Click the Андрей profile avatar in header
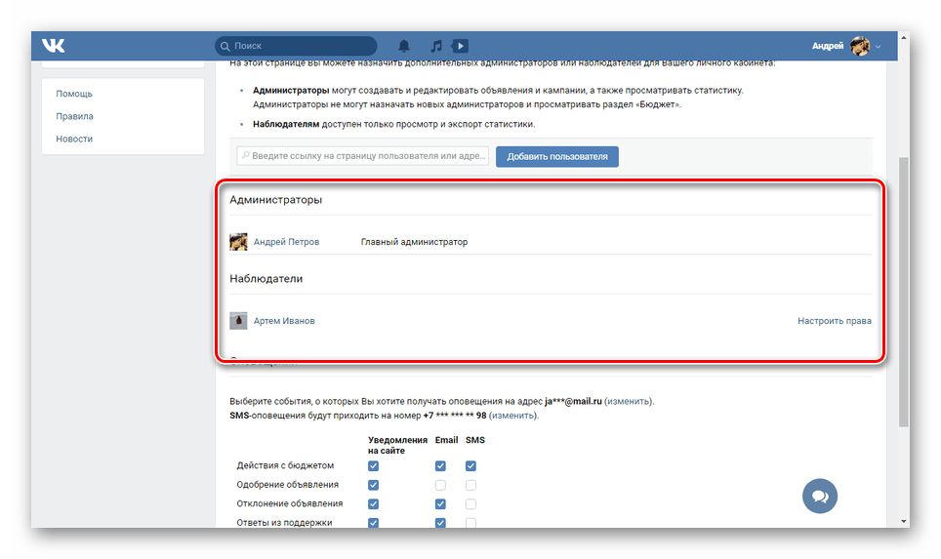 coord(860,46)
